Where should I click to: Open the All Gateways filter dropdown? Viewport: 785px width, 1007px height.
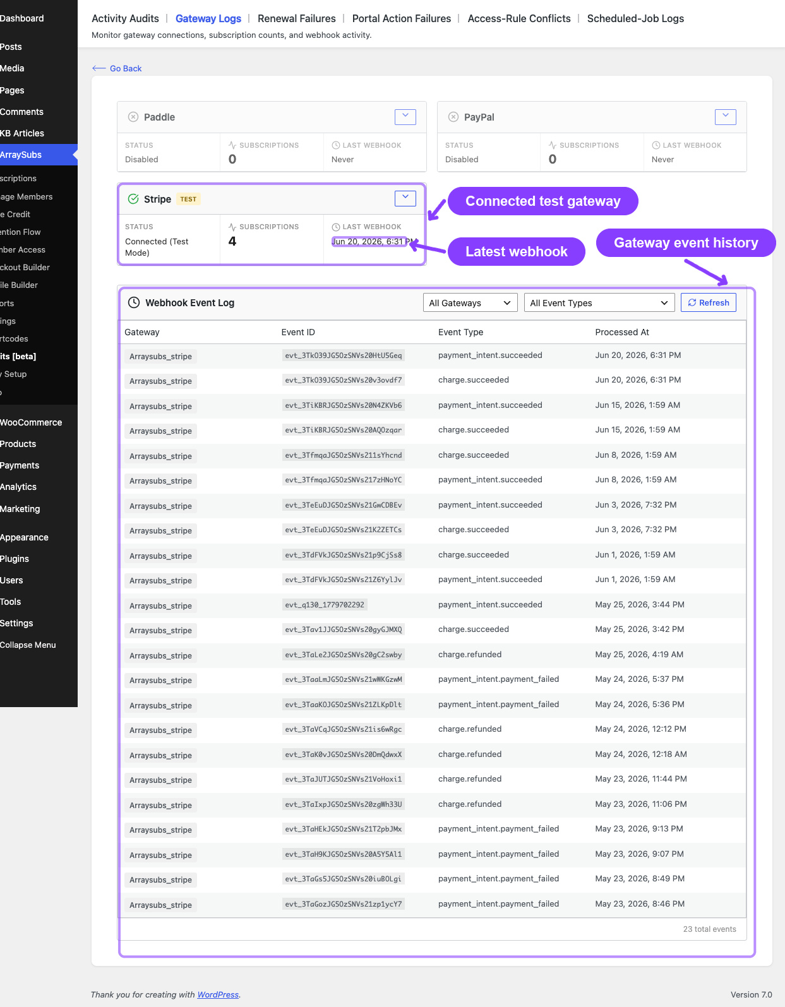(x=470, y=303)
